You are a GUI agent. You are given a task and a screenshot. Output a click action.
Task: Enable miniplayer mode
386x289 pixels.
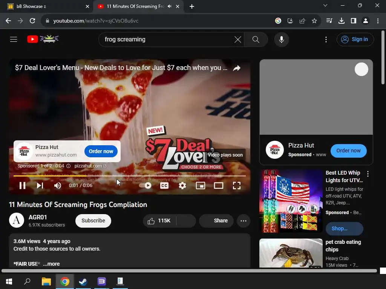pyautogui.click(x=201, y=186)
